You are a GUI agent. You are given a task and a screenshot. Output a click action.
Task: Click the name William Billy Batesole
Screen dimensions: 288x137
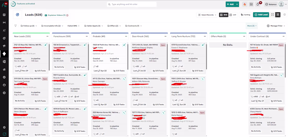click(141, 81)
